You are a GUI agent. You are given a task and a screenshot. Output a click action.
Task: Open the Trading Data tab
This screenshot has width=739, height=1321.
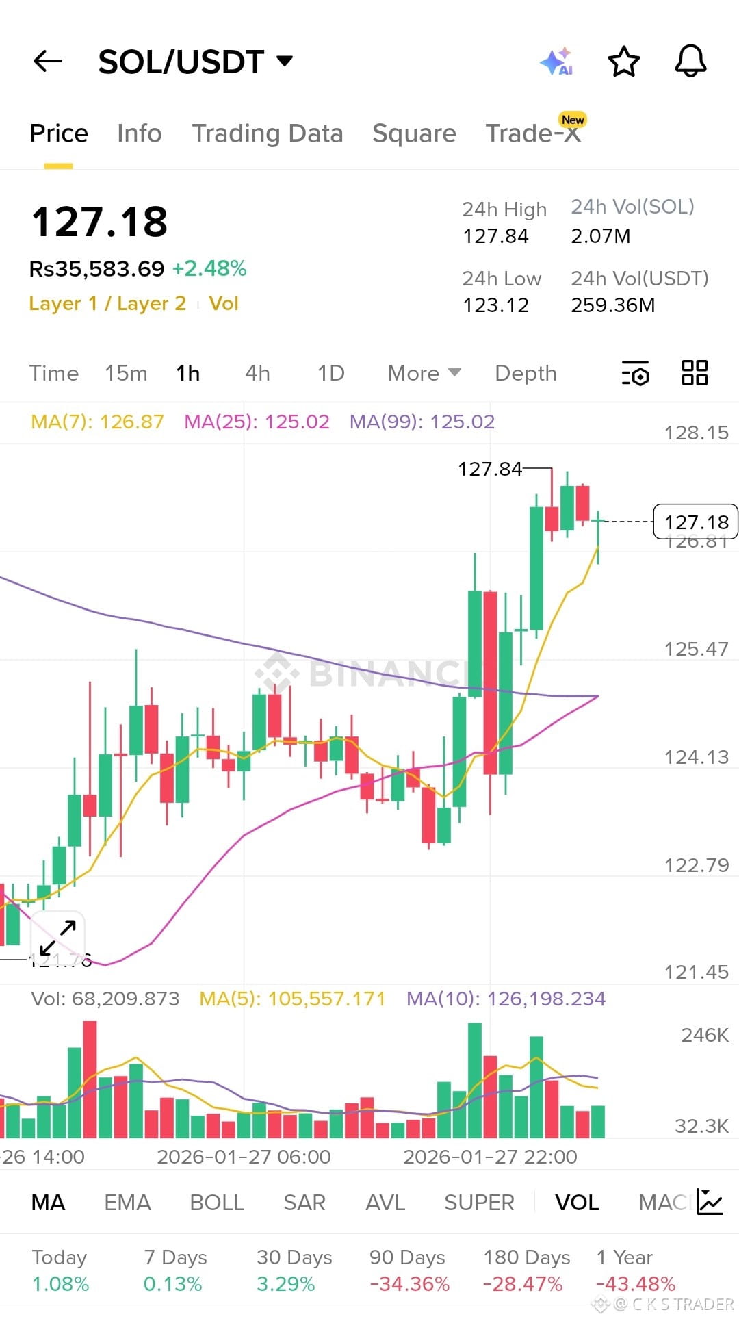[268, 133]
